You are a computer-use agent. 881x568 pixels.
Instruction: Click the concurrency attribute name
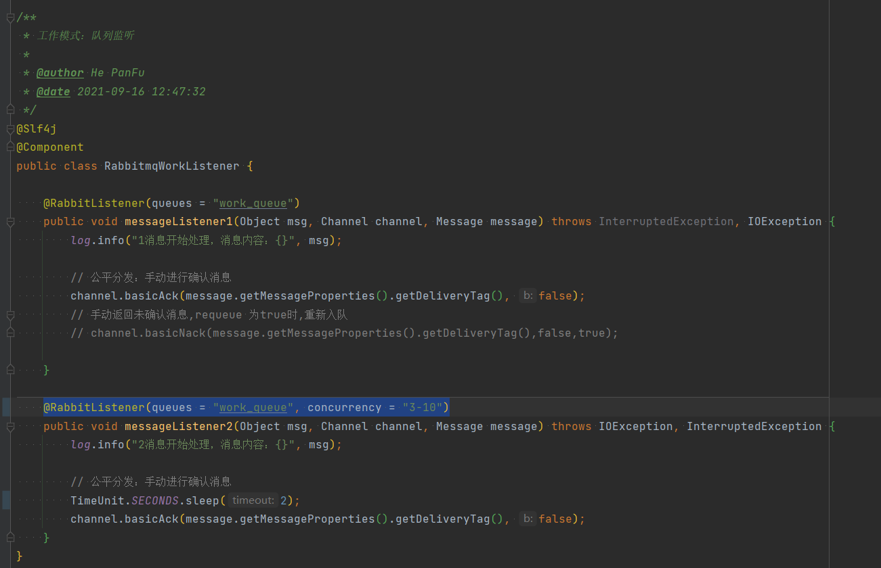coord(345,407)
